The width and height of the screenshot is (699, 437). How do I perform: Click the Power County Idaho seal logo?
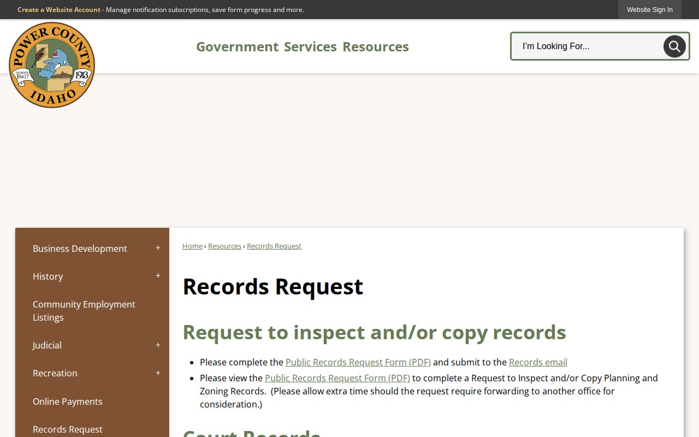pyautogui.click(x=52, y=65)
